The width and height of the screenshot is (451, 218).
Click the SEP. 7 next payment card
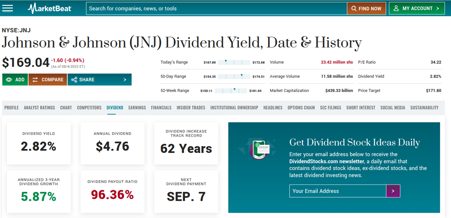click(186, 191)
